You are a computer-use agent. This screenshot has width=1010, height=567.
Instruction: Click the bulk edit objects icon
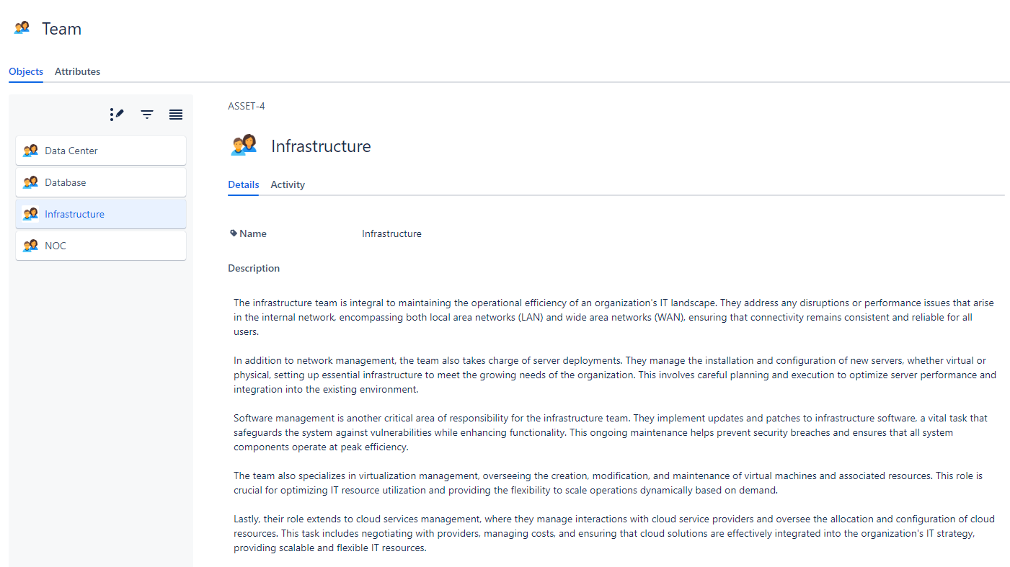pyautogui.click(x=117, y=115)
